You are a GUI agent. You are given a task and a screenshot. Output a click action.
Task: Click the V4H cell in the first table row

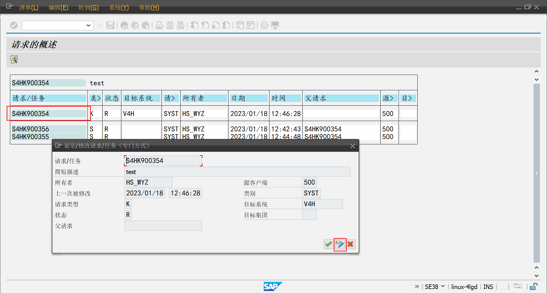(x=142, y=114)
